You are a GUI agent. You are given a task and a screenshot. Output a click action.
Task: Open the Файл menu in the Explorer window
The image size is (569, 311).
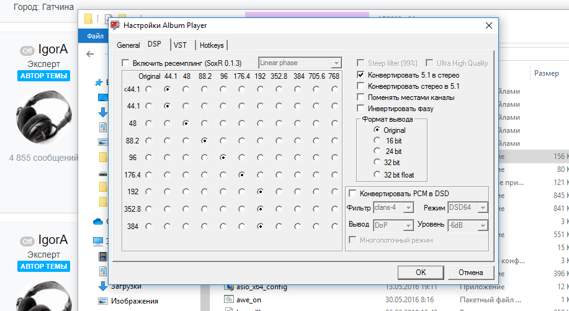tap(95, 36)
